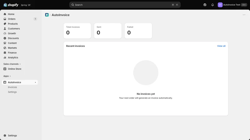Open store Settings at bottom of sidebar
Screen dimensions: 250x140
[x=20, y=136]
